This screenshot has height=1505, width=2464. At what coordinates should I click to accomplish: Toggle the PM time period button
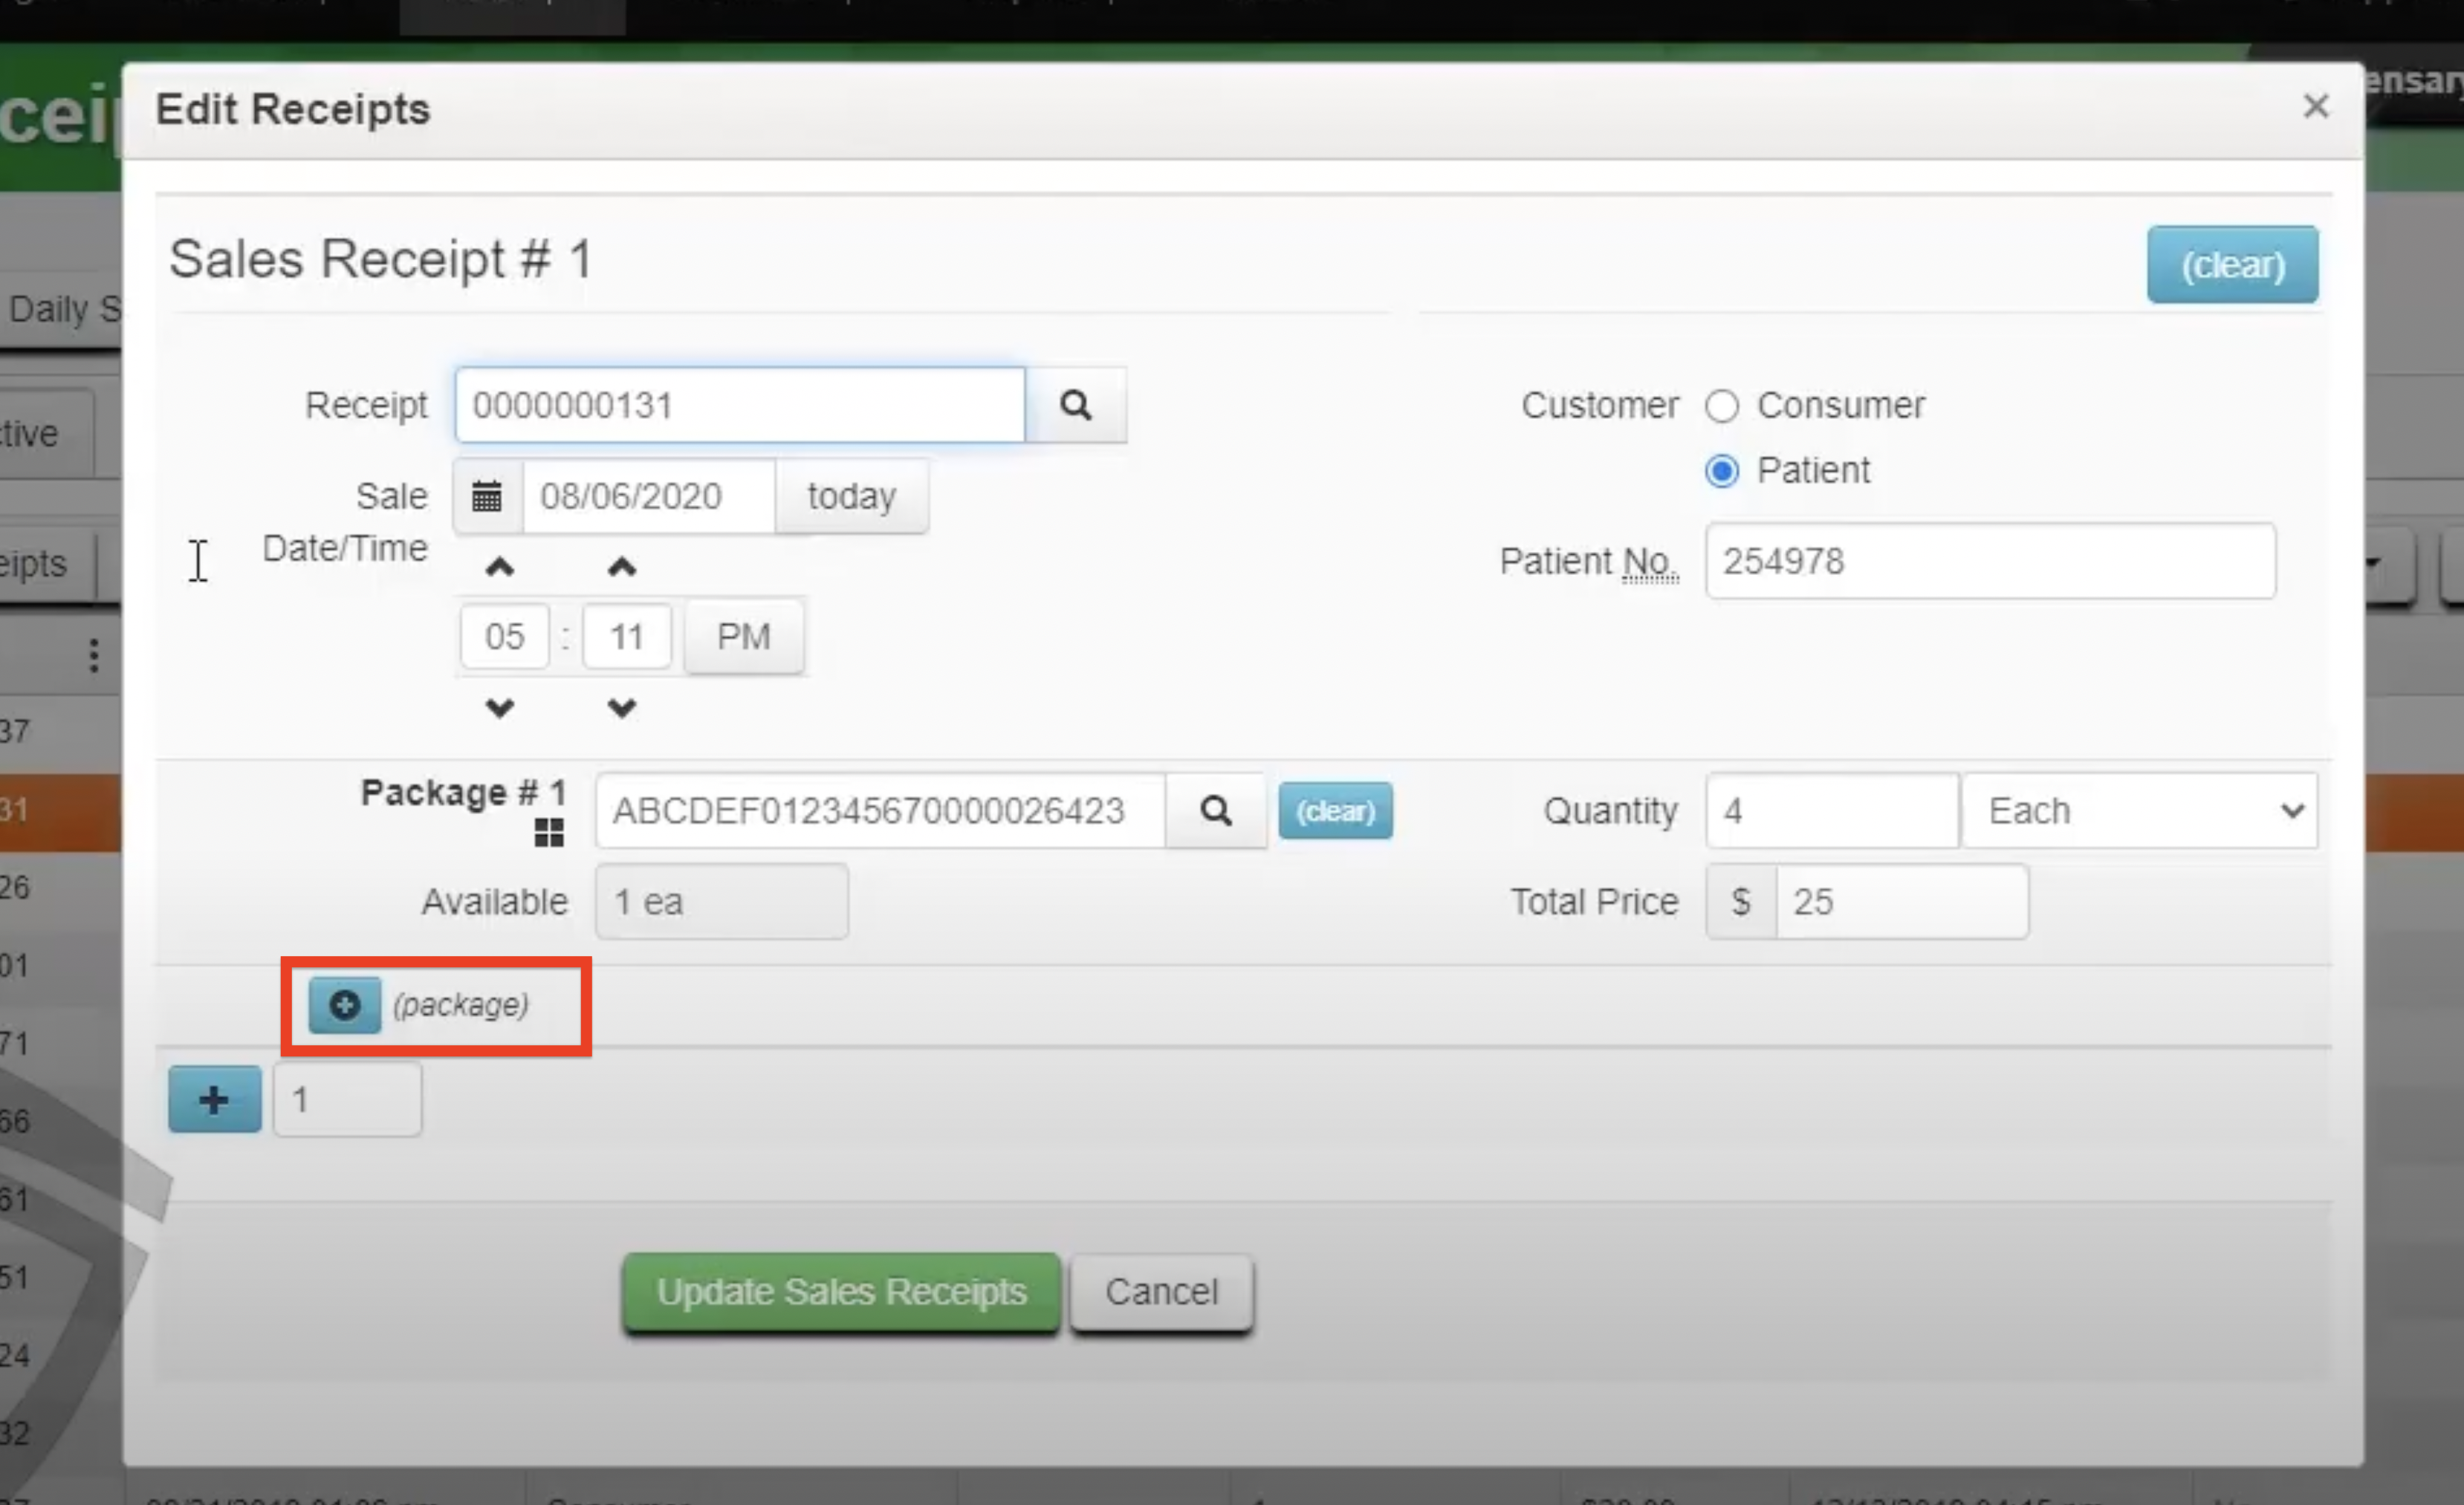[743, 636]
